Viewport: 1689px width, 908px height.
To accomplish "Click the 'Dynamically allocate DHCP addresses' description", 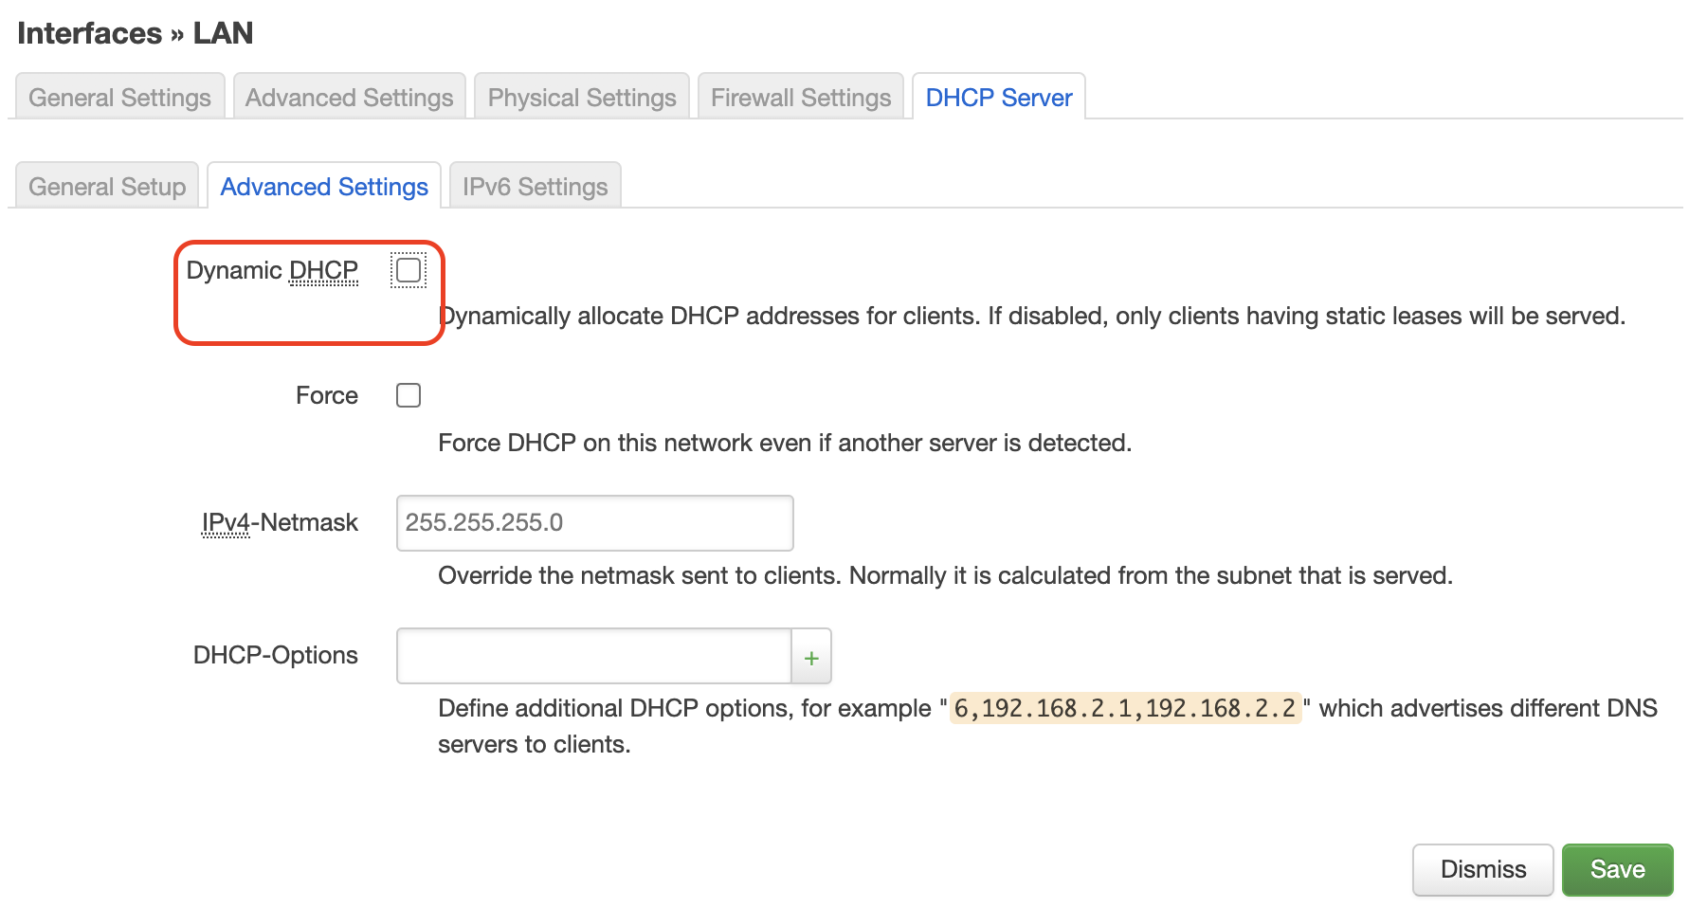I will [1032, 316].
